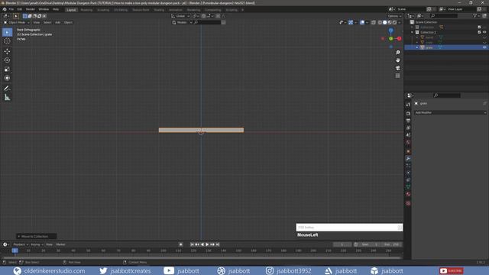Open the Texture properties tab
Screen dimensions: 489x275
coord(408,203)
